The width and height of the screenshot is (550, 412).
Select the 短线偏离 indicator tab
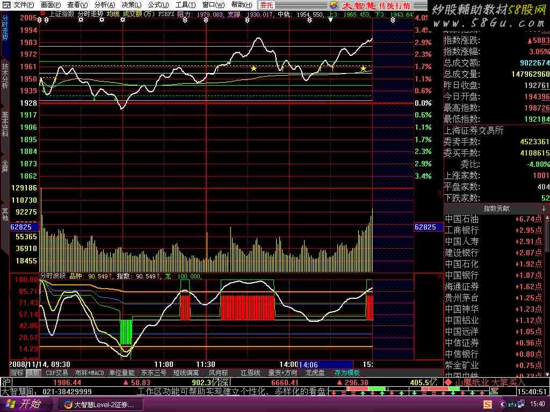pyautogui.click(x=186, y=373)
